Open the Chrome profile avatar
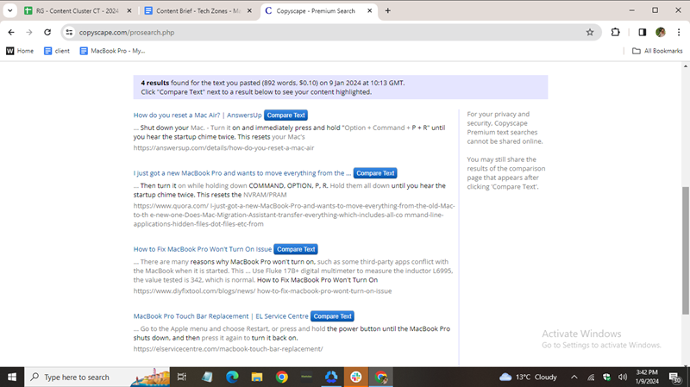This screenshot has width=690, height=387. pyautogui.click(x=660, y=32)
